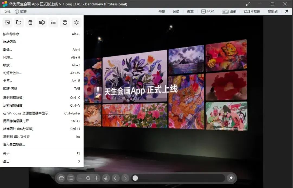
Task: Open HDR... menu entry
Action: pos(42,57)
